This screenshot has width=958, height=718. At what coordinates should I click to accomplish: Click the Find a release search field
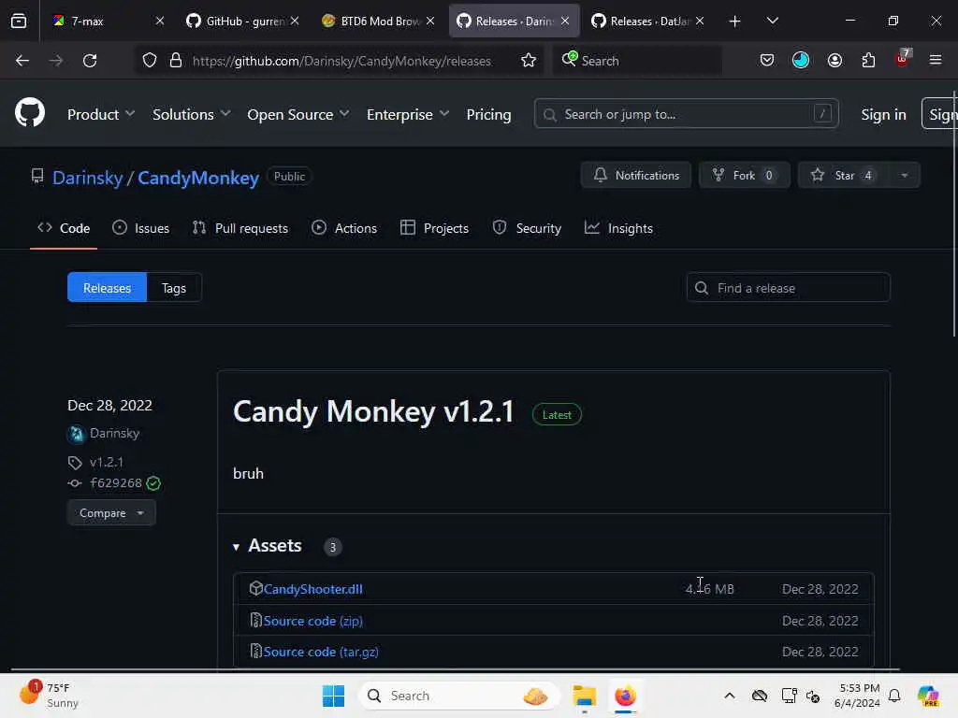tap(788, 288)
